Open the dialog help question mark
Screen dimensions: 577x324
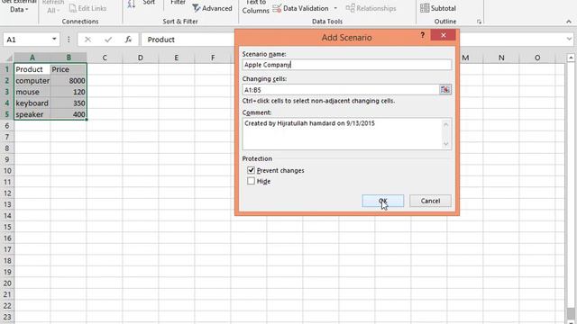[x=423, y=35]
